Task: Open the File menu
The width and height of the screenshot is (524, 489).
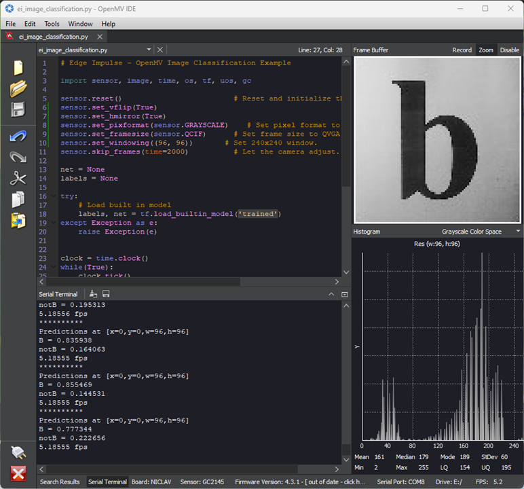Action: point(10,24)
